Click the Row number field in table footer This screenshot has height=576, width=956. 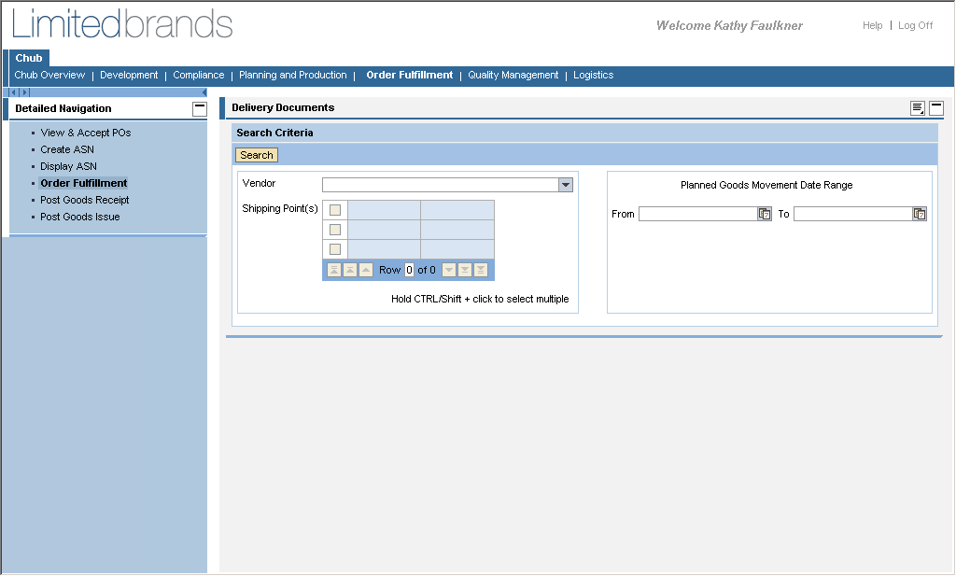coord(409,270)
